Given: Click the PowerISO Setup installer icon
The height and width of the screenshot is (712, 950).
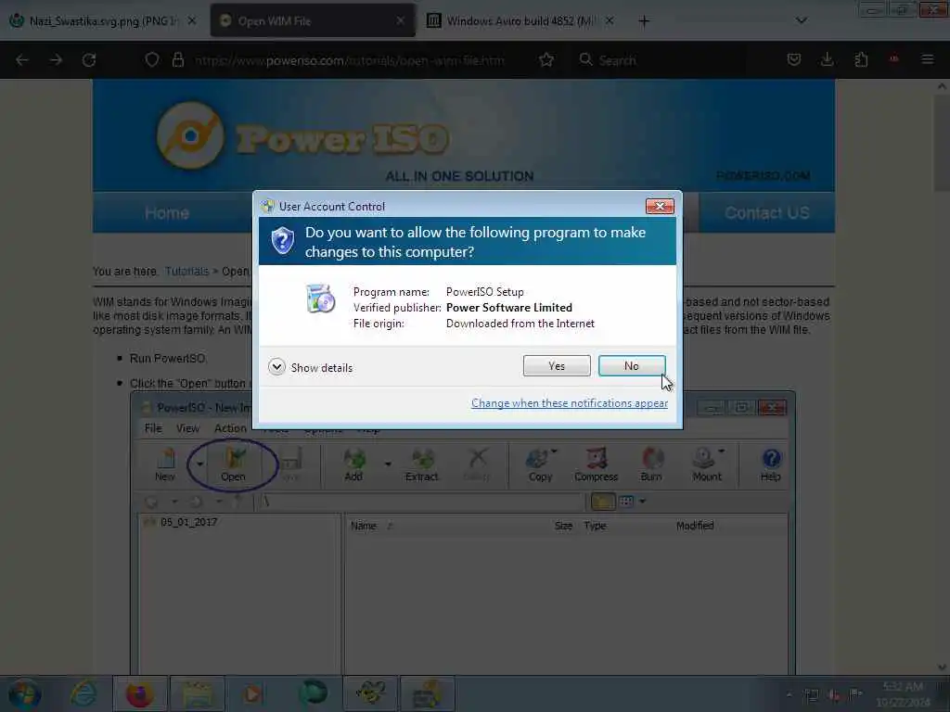Looking at the screenshot, I should pos(320,299).
